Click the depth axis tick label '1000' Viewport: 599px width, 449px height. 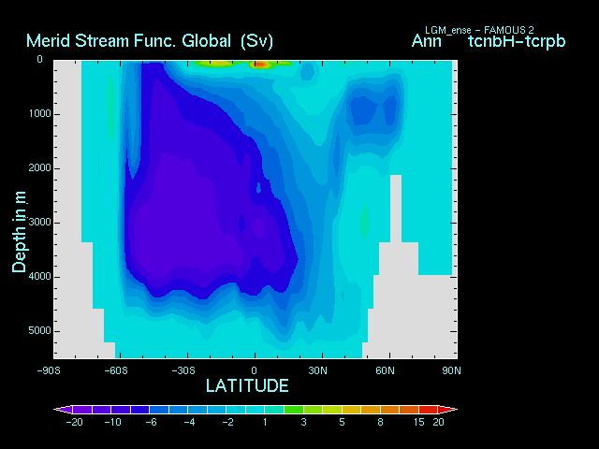[x=39, y=114]
